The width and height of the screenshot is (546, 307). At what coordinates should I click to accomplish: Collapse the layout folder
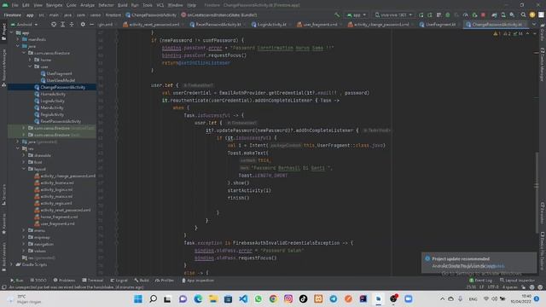point(24,169)
